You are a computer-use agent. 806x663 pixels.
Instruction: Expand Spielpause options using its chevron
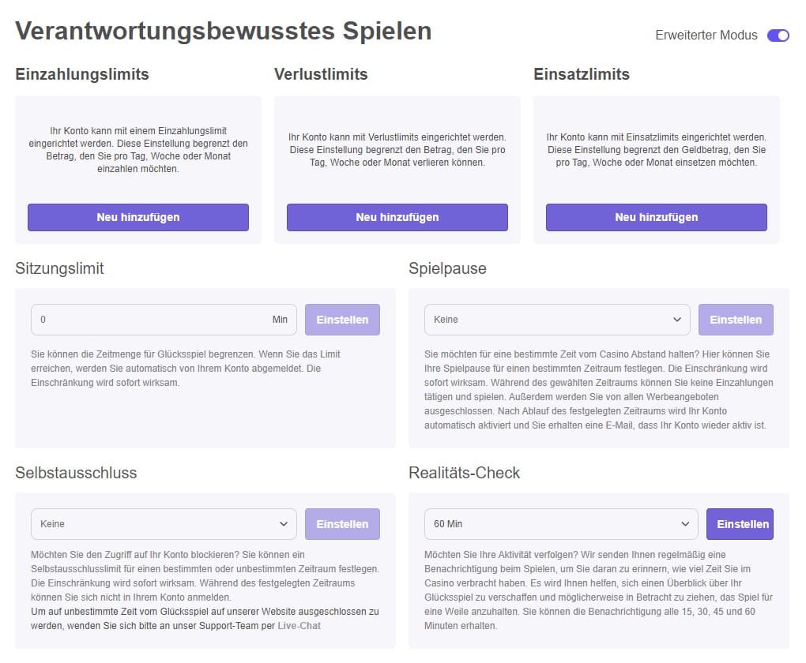tap(678, 319)
